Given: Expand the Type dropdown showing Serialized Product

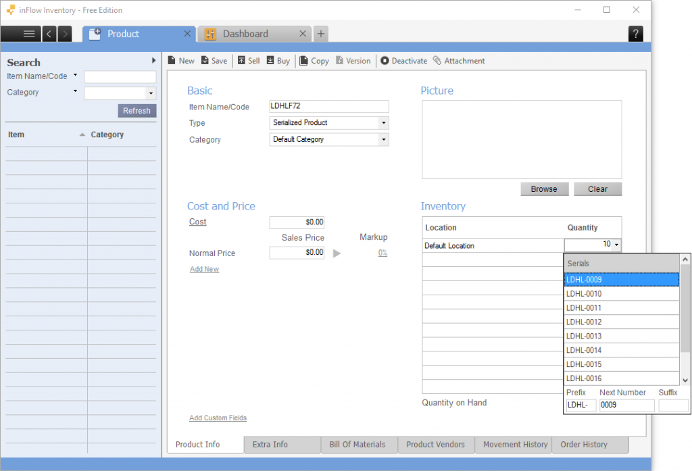Looking at the screenshot, I should 384,123.
